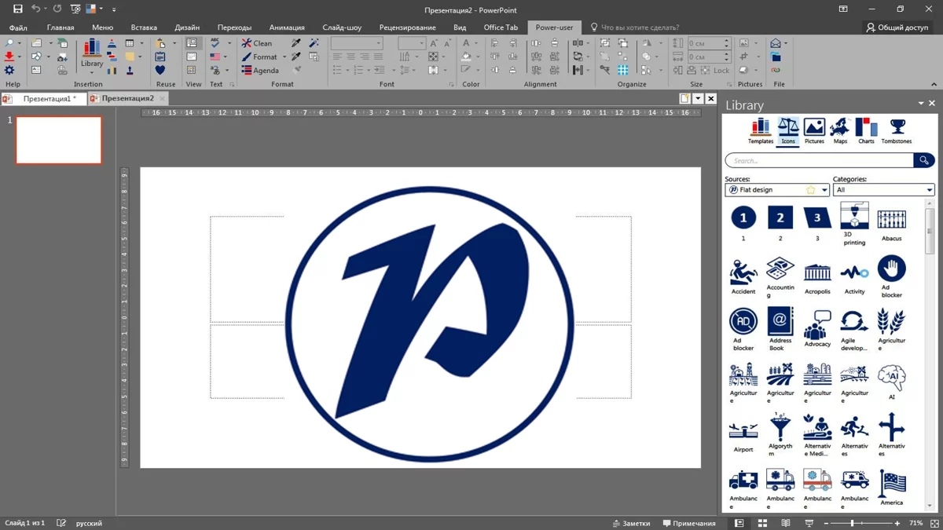Click the search magnifier button in Library

[x=924, y=160]
